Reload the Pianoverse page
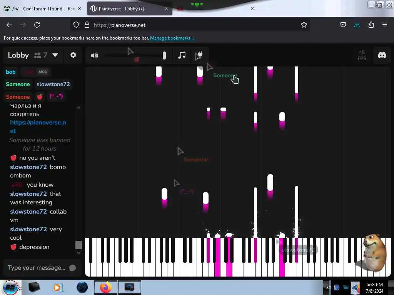This screenshot has height=295, width=394. point(37,25)
